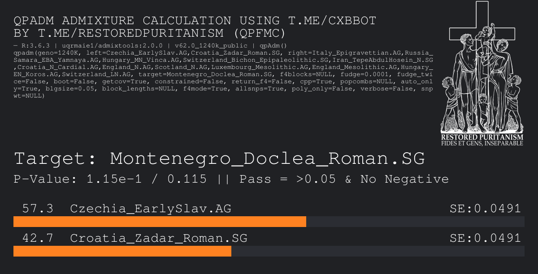Viewport: 538px width, 274px height.
Task: Click the "BY T.ME/RESTOREDPURITANISM (QPFMC)" line
Action: [x=150, y=33]
